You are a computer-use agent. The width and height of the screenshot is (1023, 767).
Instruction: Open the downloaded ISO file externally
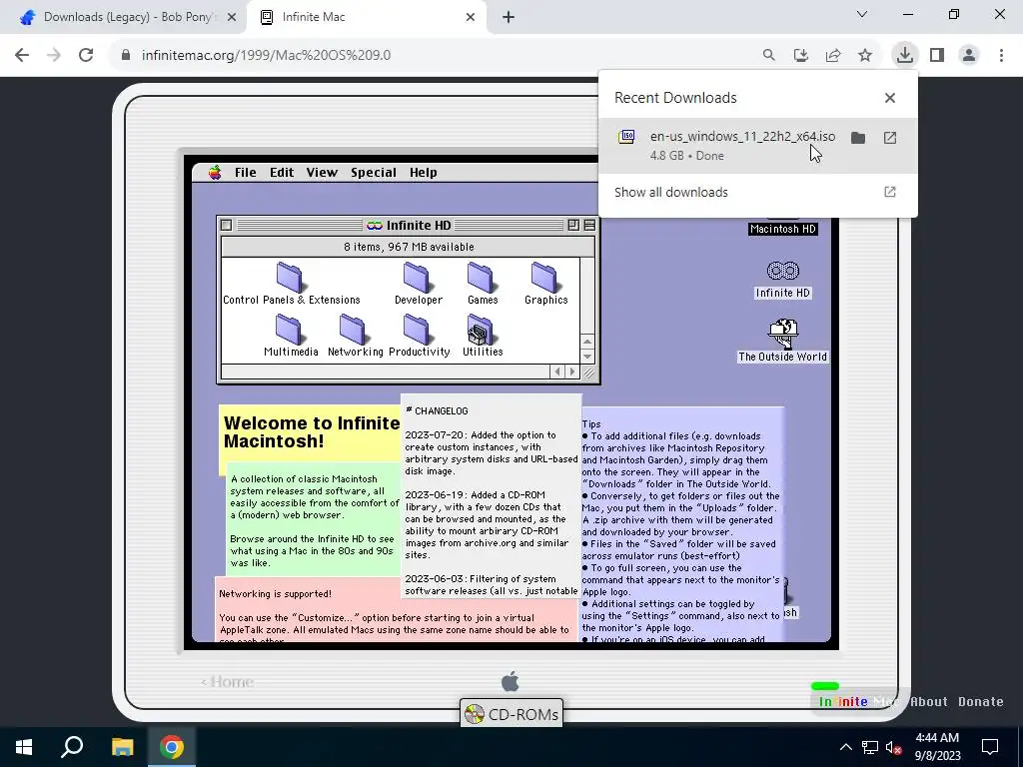tap(890, 138)
